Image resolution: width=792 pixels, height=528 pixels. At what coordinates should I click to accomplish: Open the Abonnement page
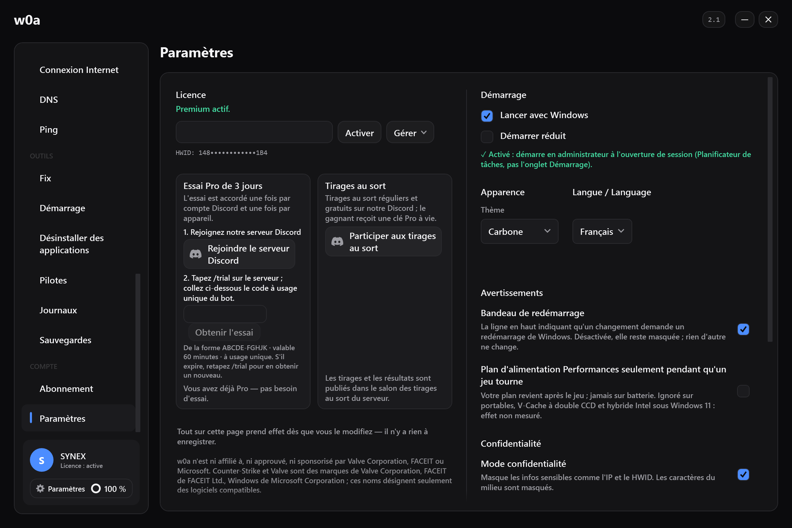click(x=79, y=389)
